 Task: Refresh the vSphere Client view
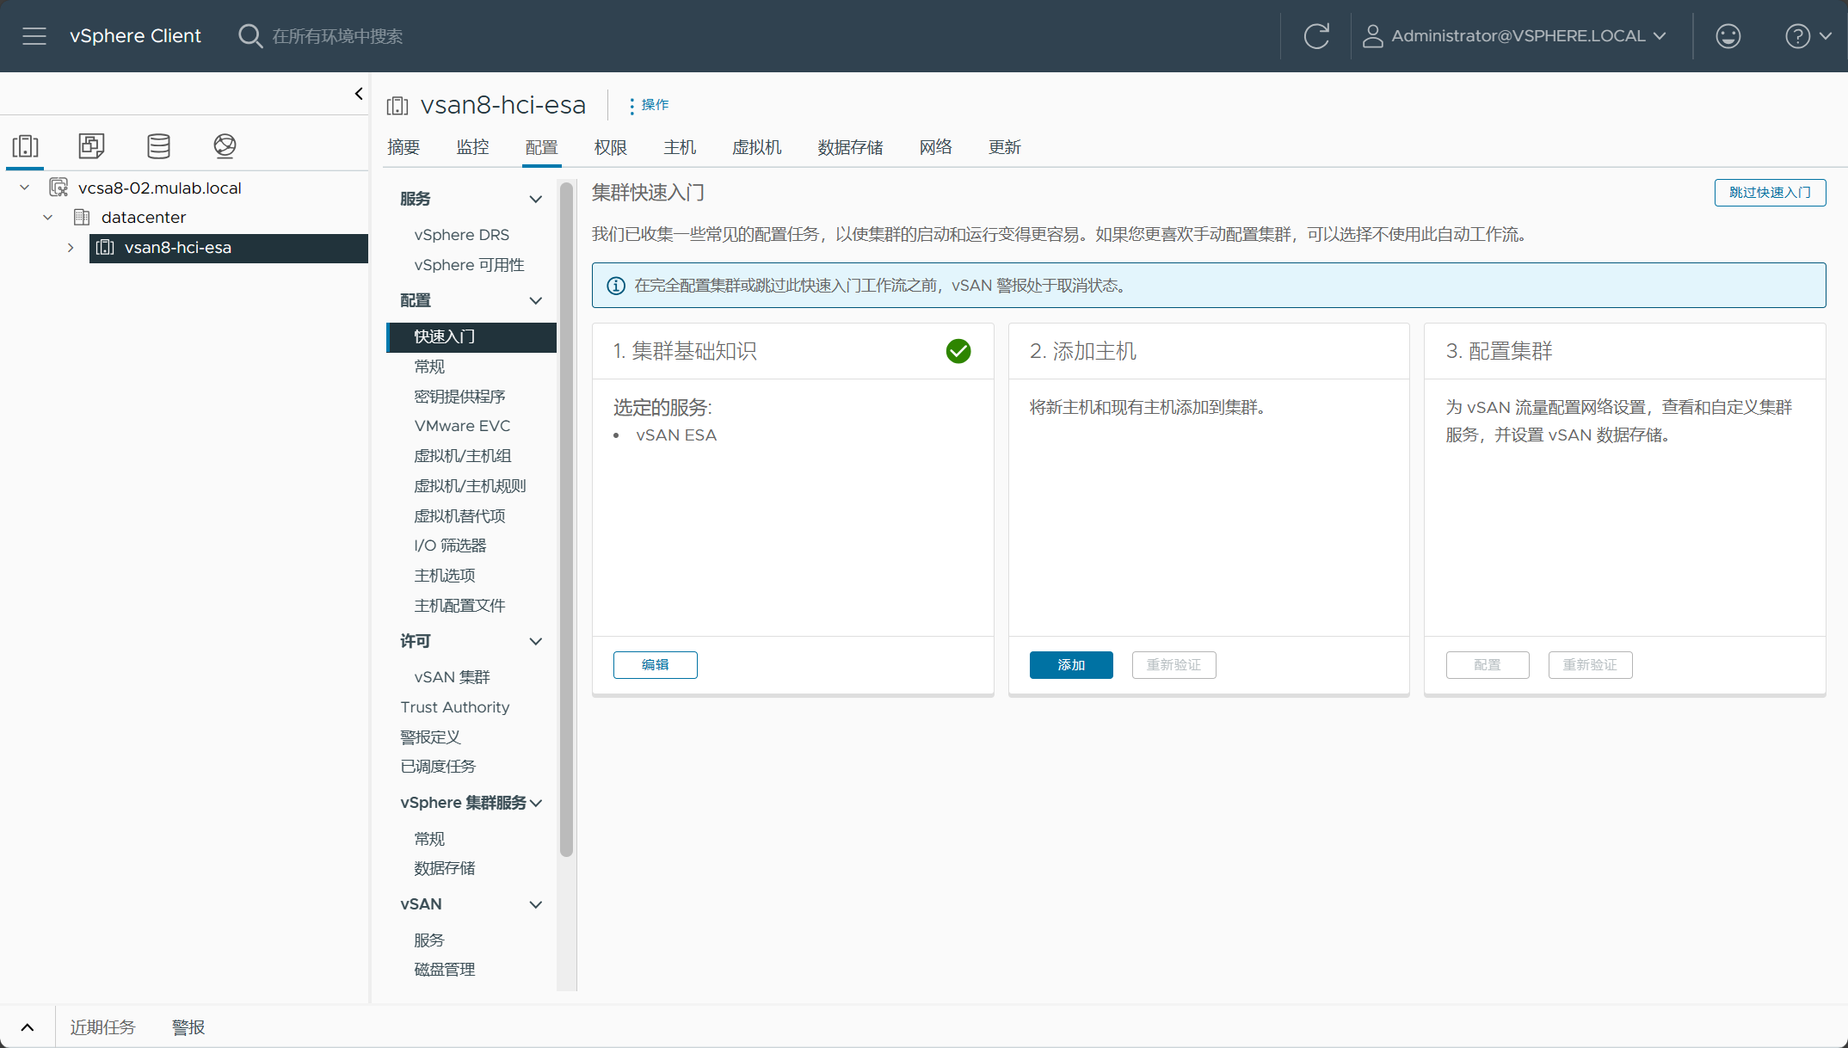(1316, 36)
